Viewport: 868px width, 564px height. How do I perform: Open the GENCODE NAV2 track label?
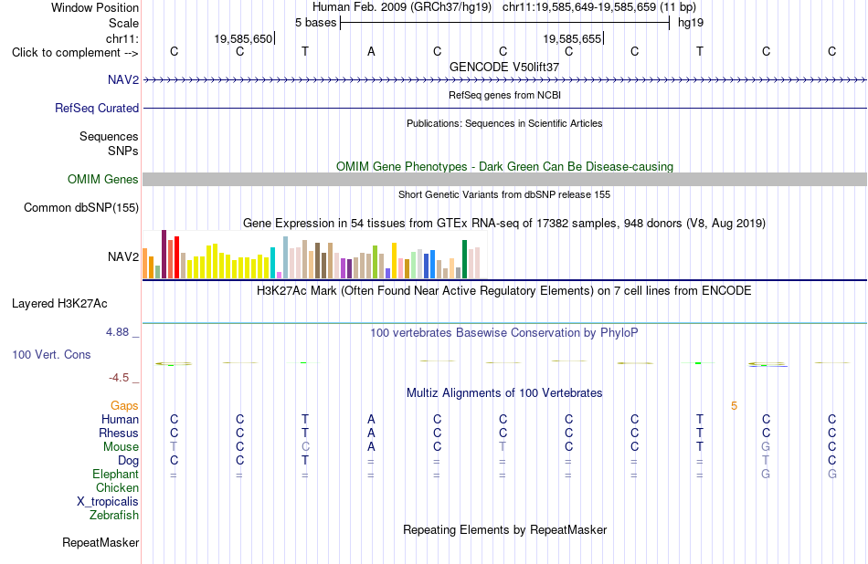click(123, 79)
